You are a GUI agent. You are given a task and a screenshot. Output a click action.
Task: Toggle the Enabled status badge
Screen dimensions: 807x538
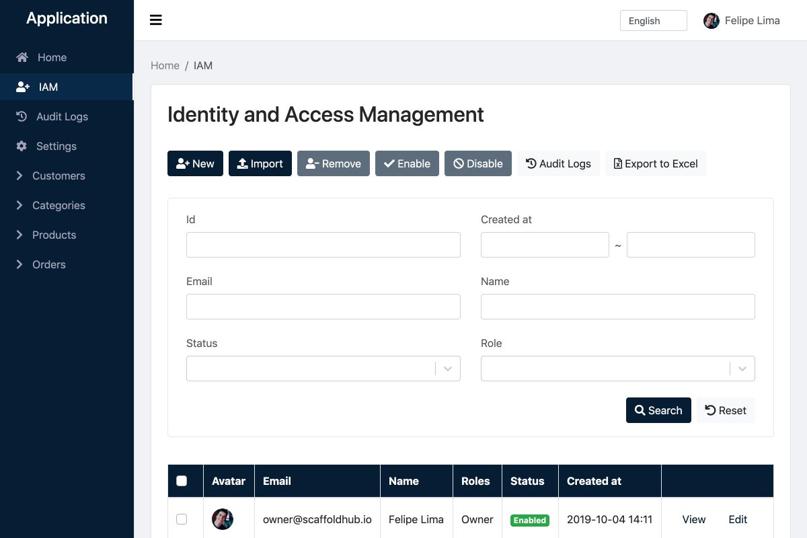[529, 520]
